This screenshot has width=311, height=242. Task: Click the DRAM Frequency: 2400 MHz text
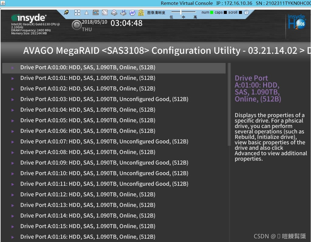point(31,30)
